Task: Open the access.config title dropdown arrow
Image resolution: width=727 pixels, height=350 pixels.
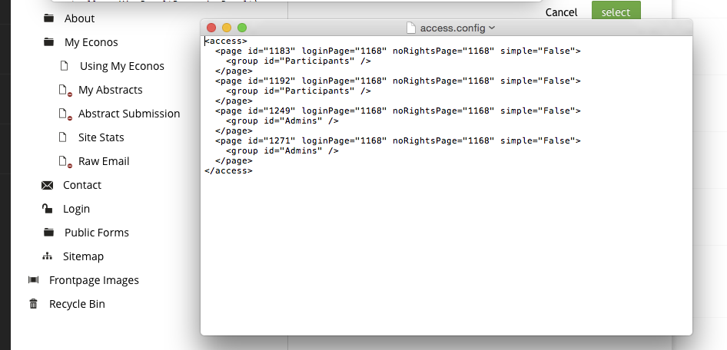Action: 492,28
